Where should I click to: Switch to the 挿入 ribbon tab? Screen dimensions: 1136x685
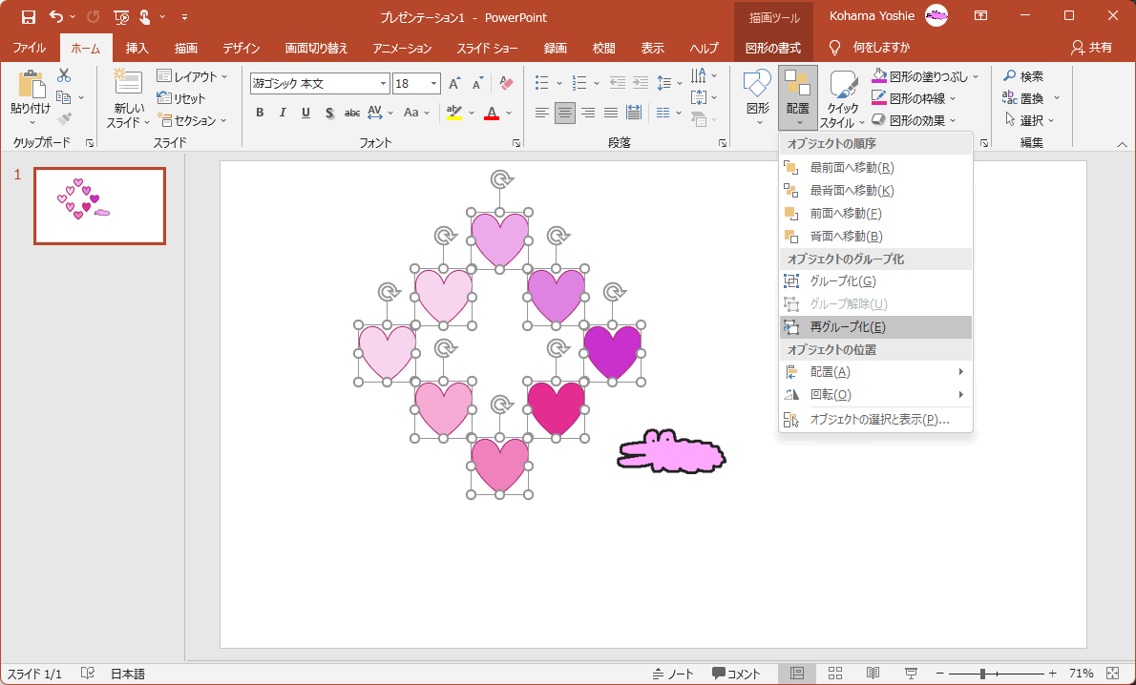tap(137, 48)
